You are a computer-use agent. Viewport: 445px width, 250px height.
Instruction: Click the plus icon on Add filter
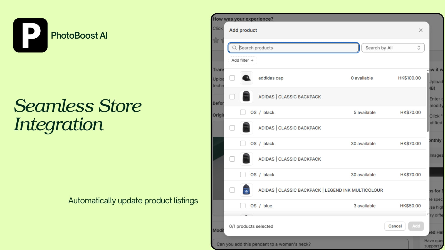click(252, 60)
